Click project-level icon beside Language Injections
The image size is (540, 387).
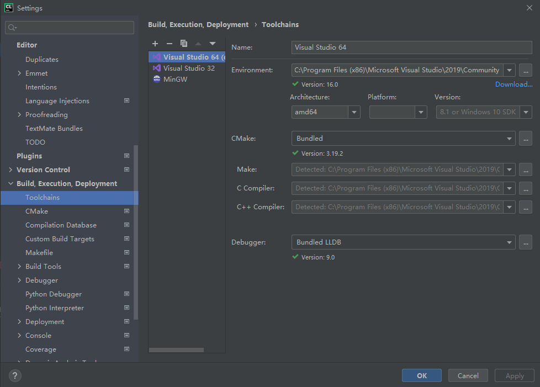coord(127,100)
